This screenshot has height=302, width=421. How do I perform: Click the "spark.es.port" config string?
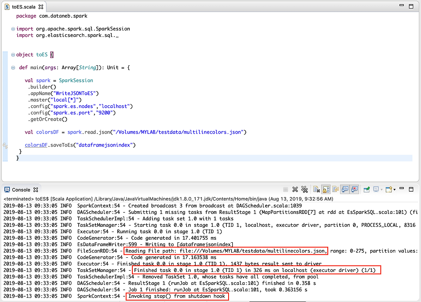point(72,113)
